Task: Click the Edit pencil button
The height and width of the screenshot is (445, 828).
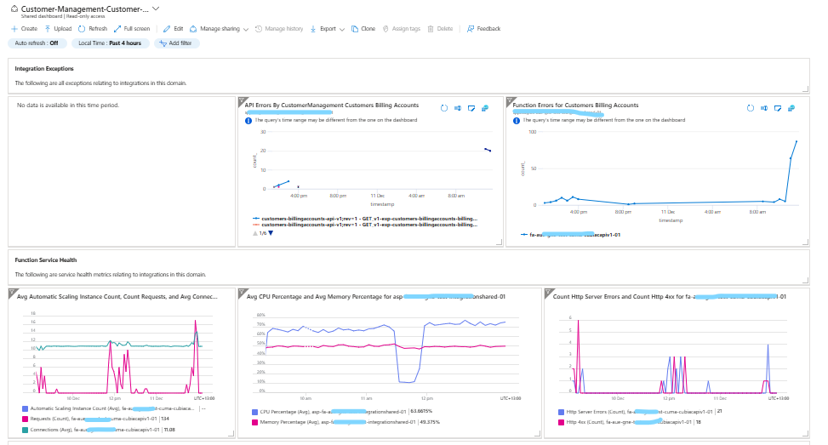Action: click(x=173, y=29)
